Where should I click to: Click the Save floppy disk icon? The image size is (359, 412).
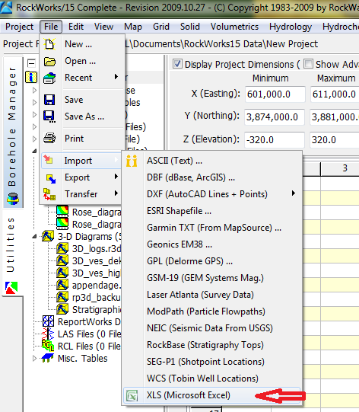(49, 100)
